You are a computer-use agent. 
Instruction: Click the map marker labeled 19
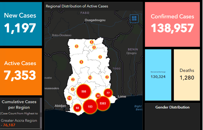[69, 98]
